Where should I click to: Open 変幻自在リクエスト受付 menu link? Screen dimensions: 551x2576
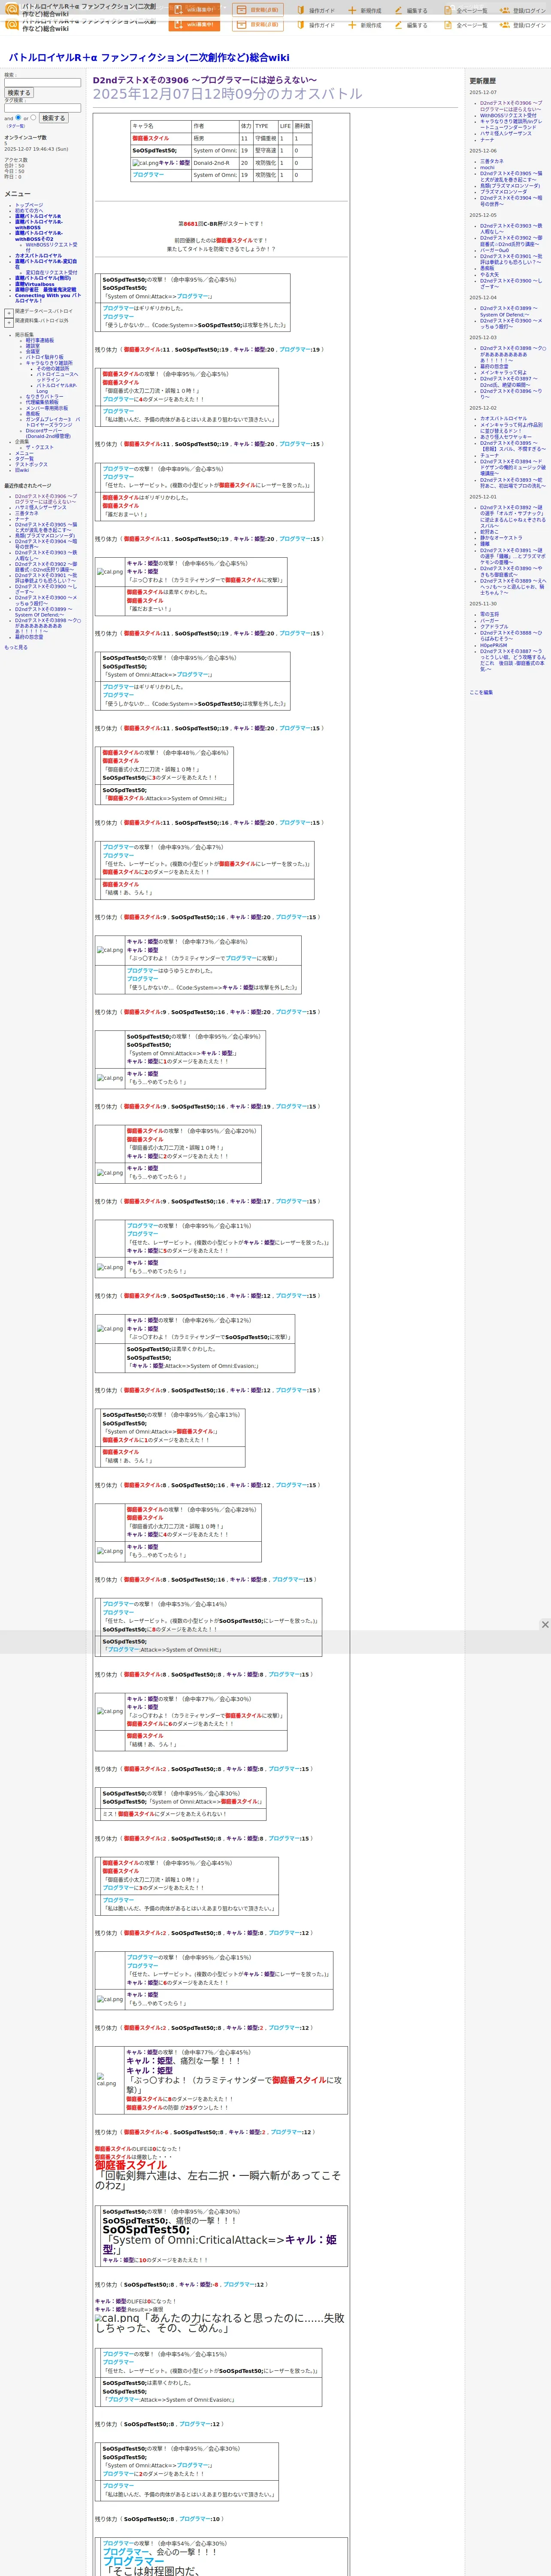click(x=51, y=272)
